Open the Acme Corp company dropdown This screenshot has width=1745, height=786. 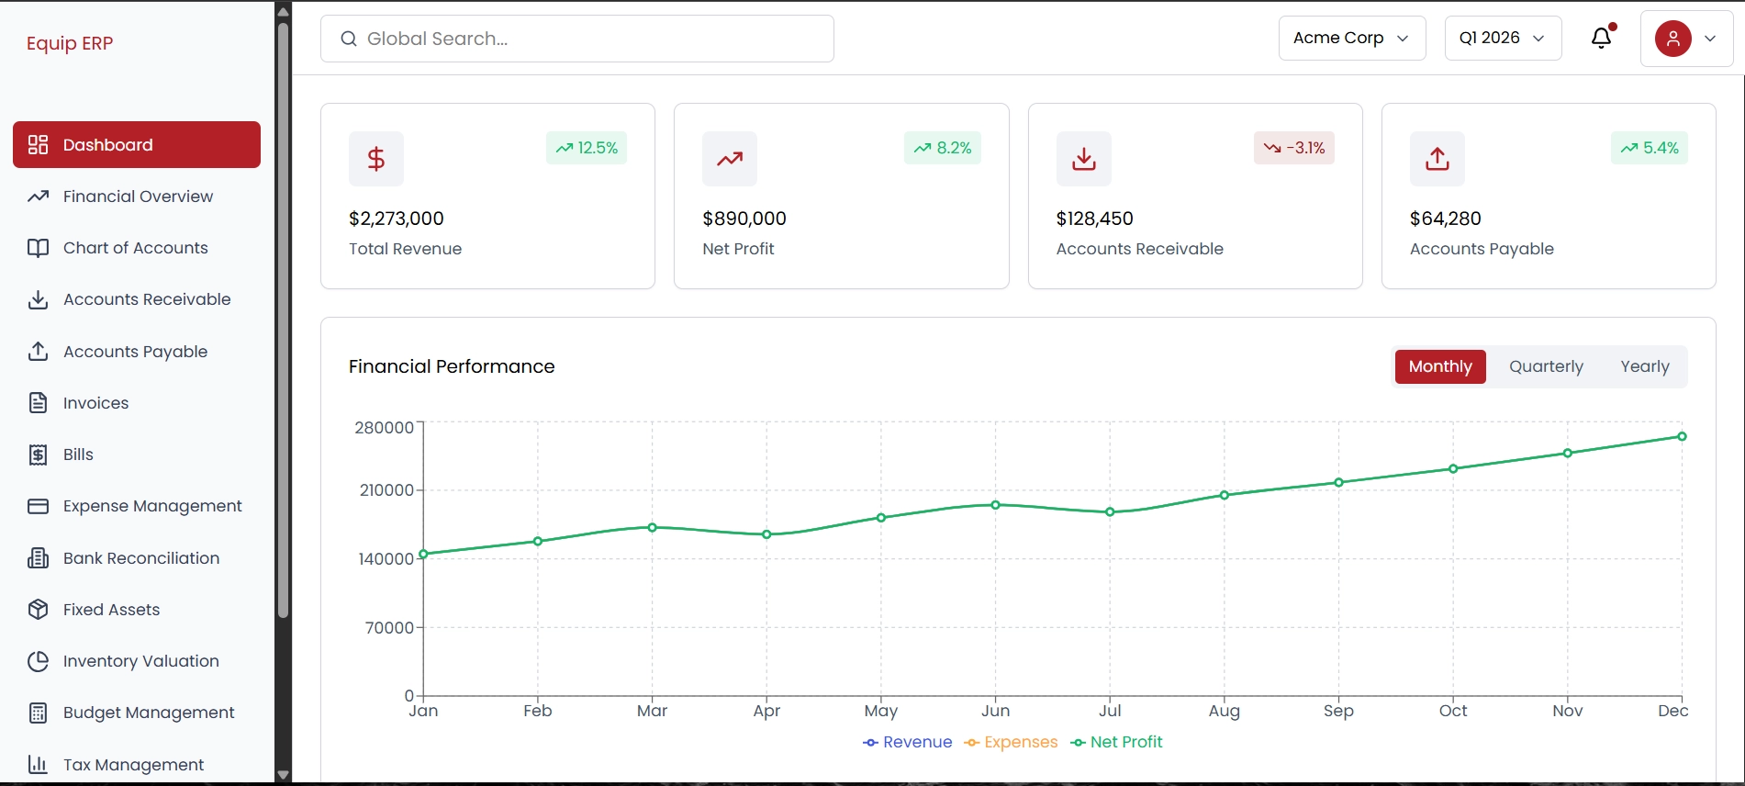point(1351,39)
